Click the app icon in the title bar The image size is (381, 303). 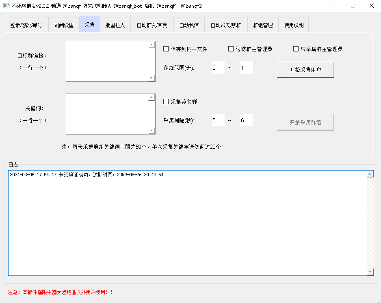[x=6, y=6]
